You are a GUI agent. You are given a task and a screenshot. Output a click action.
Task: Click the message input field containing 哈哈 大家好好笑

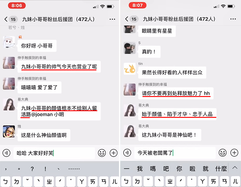point(54,153)
